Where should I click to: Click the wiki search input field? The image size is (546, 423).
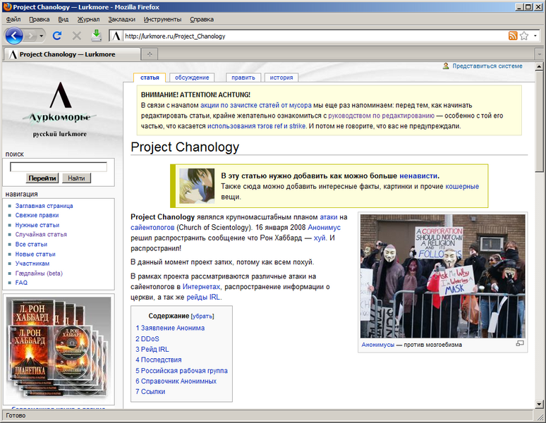pyautogui.click(x=59, y=167)
